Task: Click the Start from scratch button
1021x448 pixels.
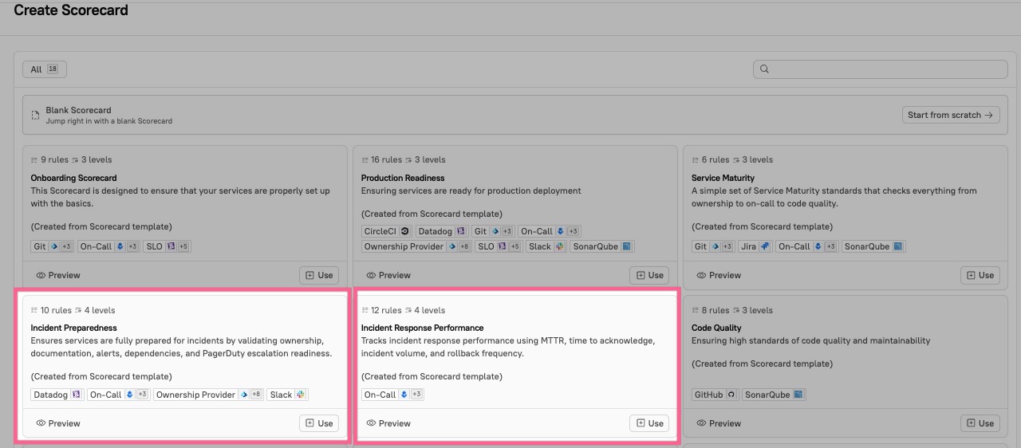Action: [x=951, y=115]
